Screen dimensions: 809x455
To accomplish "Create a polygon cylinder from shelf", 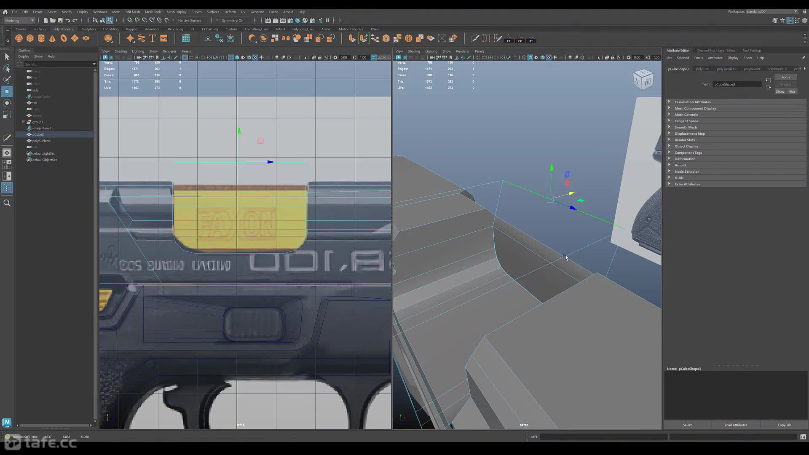I will click(41, 38).
